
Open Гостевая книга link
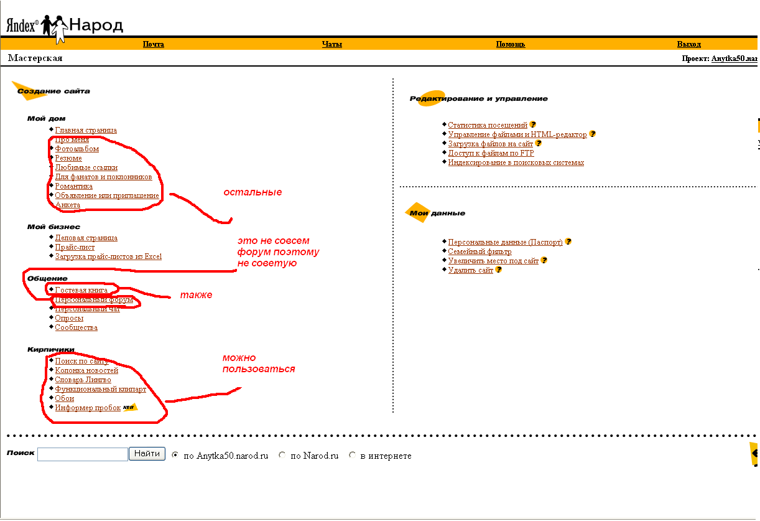81,290
